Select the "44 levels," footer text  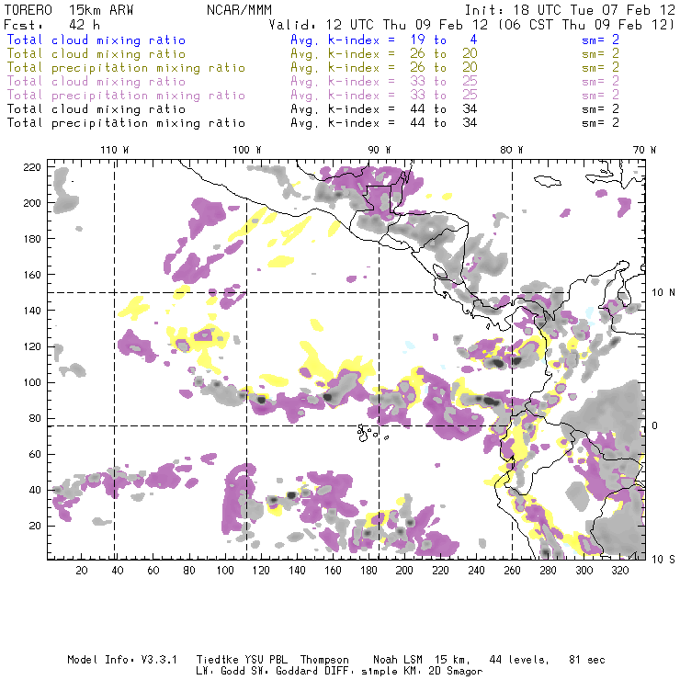point(519,660)
